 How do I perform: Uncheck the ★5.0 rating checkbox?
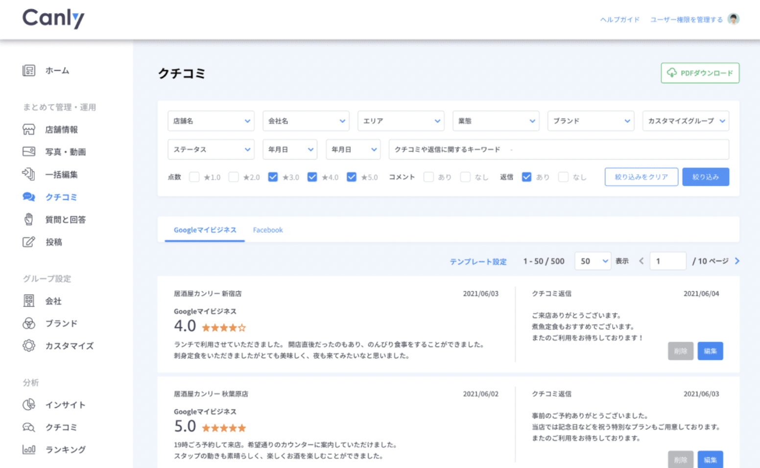pos(352,177)
